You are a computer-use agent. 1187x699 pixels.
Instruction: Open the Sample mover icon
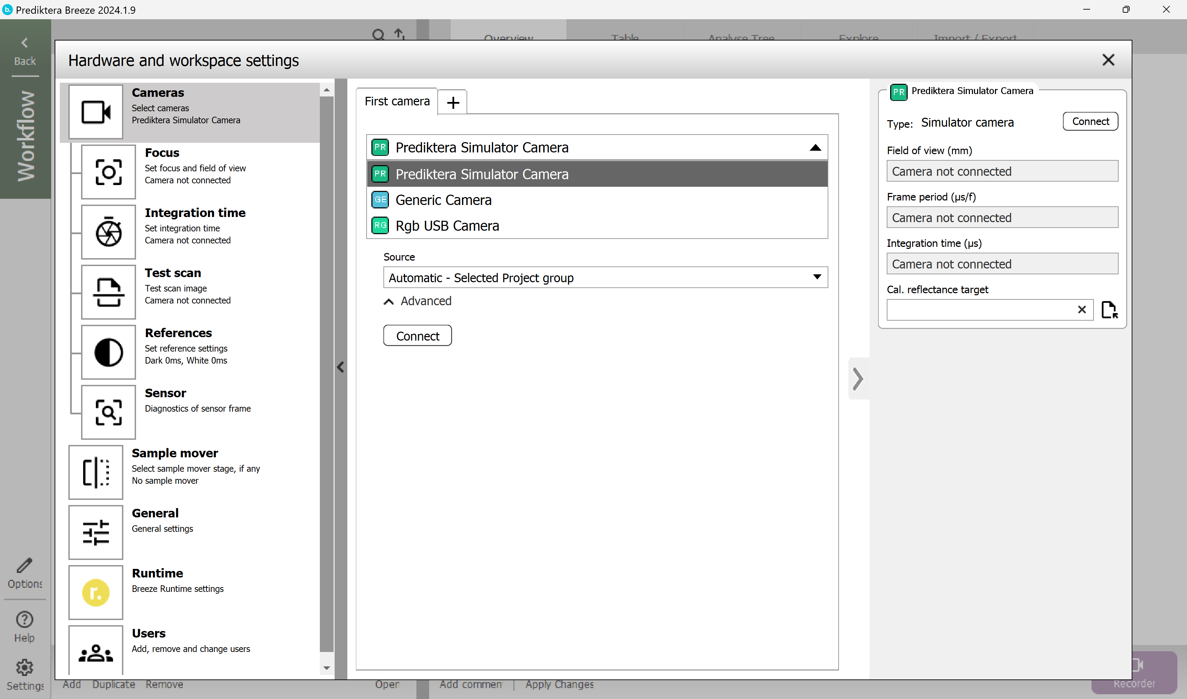tap(96, 472)
